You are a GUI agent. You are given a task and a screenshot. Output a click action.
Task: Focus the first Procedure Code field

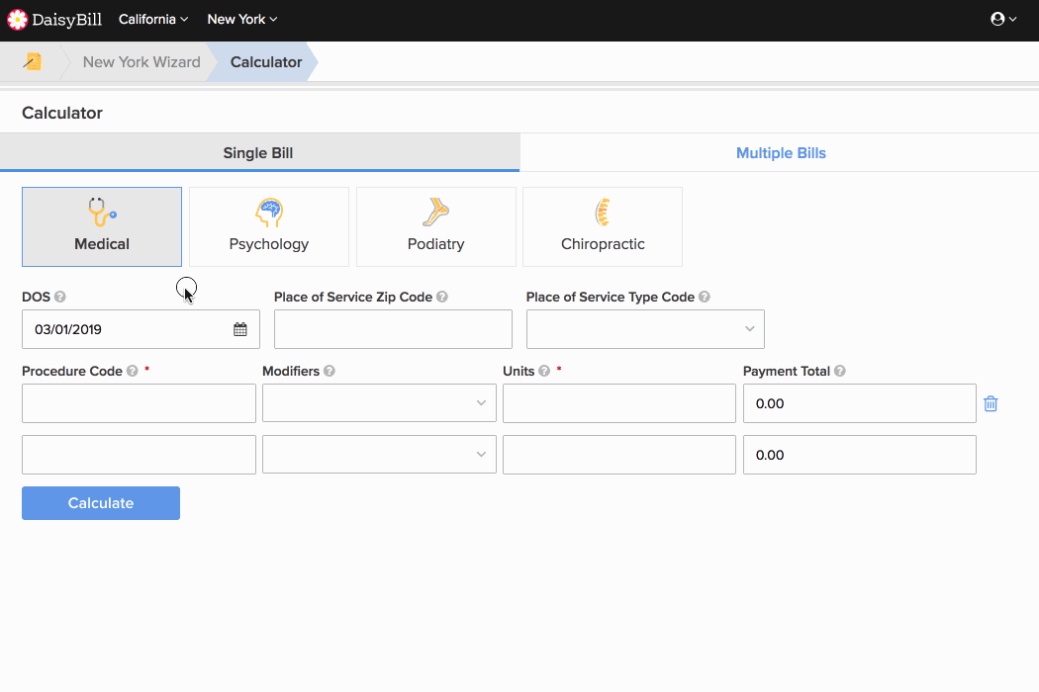tap(139, 403)
